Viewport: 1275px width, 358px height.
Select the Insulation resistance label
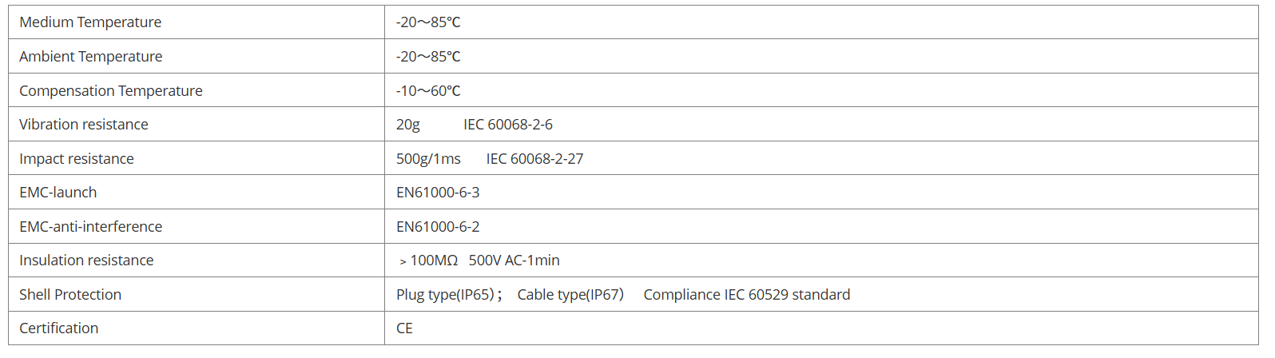point(86,261)
